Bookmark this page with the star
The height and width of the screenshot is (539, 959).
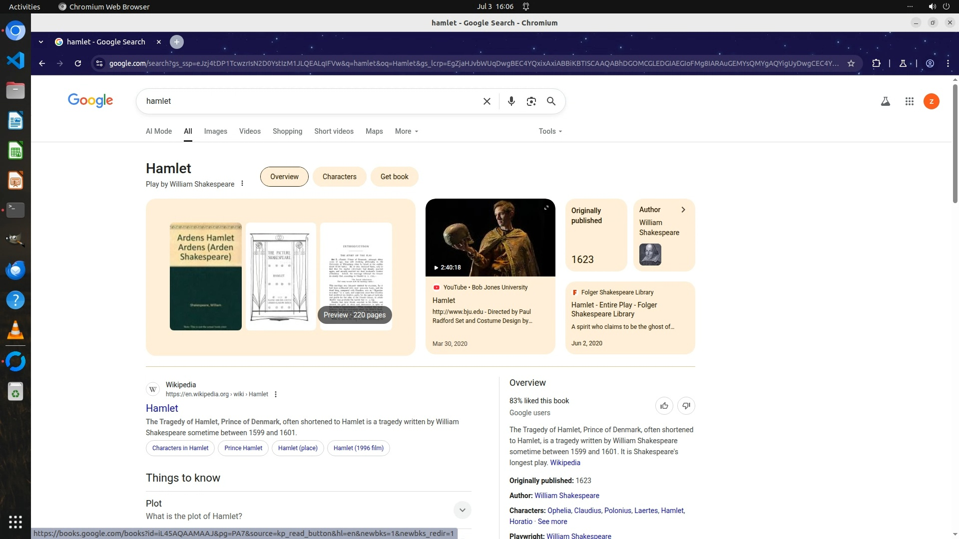(851, 63)
